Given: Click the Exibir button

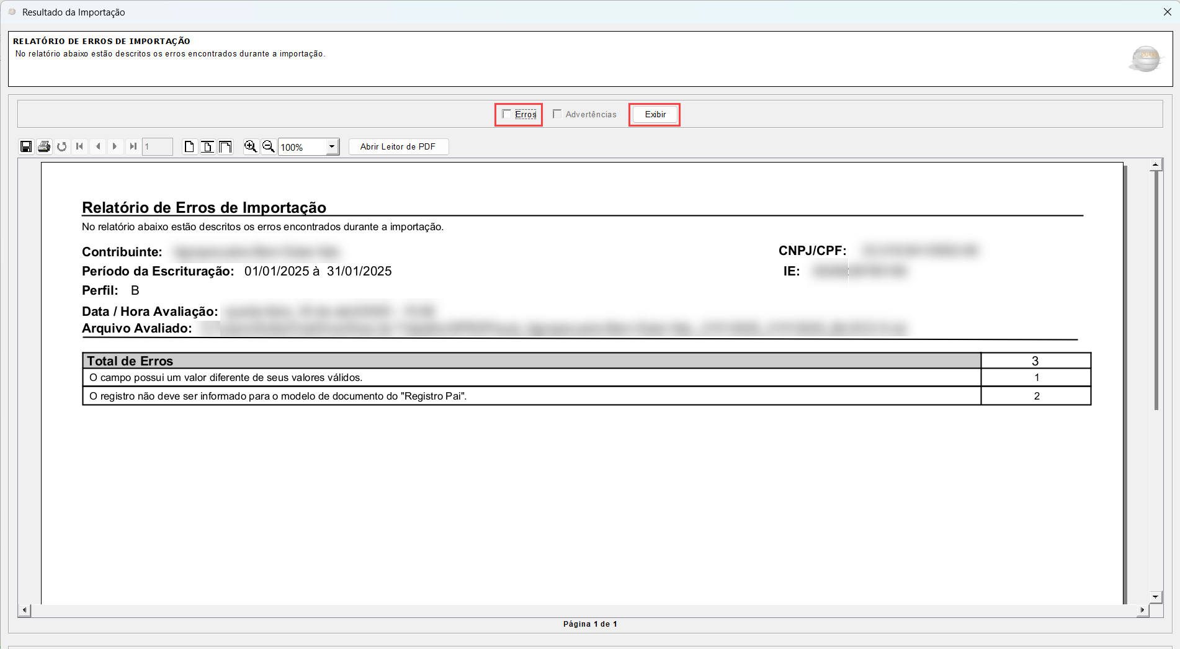Looking at the screenshot, I should [655, 114].
